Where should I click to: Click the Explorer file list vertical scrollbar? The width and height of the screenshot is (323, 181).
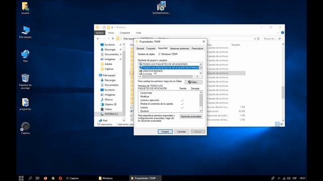283,93
